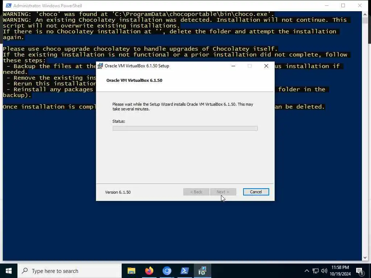Open the volume control tray icon
Image resolution: width=371 pixels, height=278 pixels.
click(x=324, y=271)
